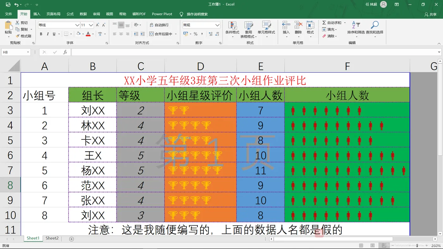Expand Merge and Center (合并后居中) dropdown arrow
Image resolution: width=443 pixels, height=249 pixels.
[x=176, y=34]
